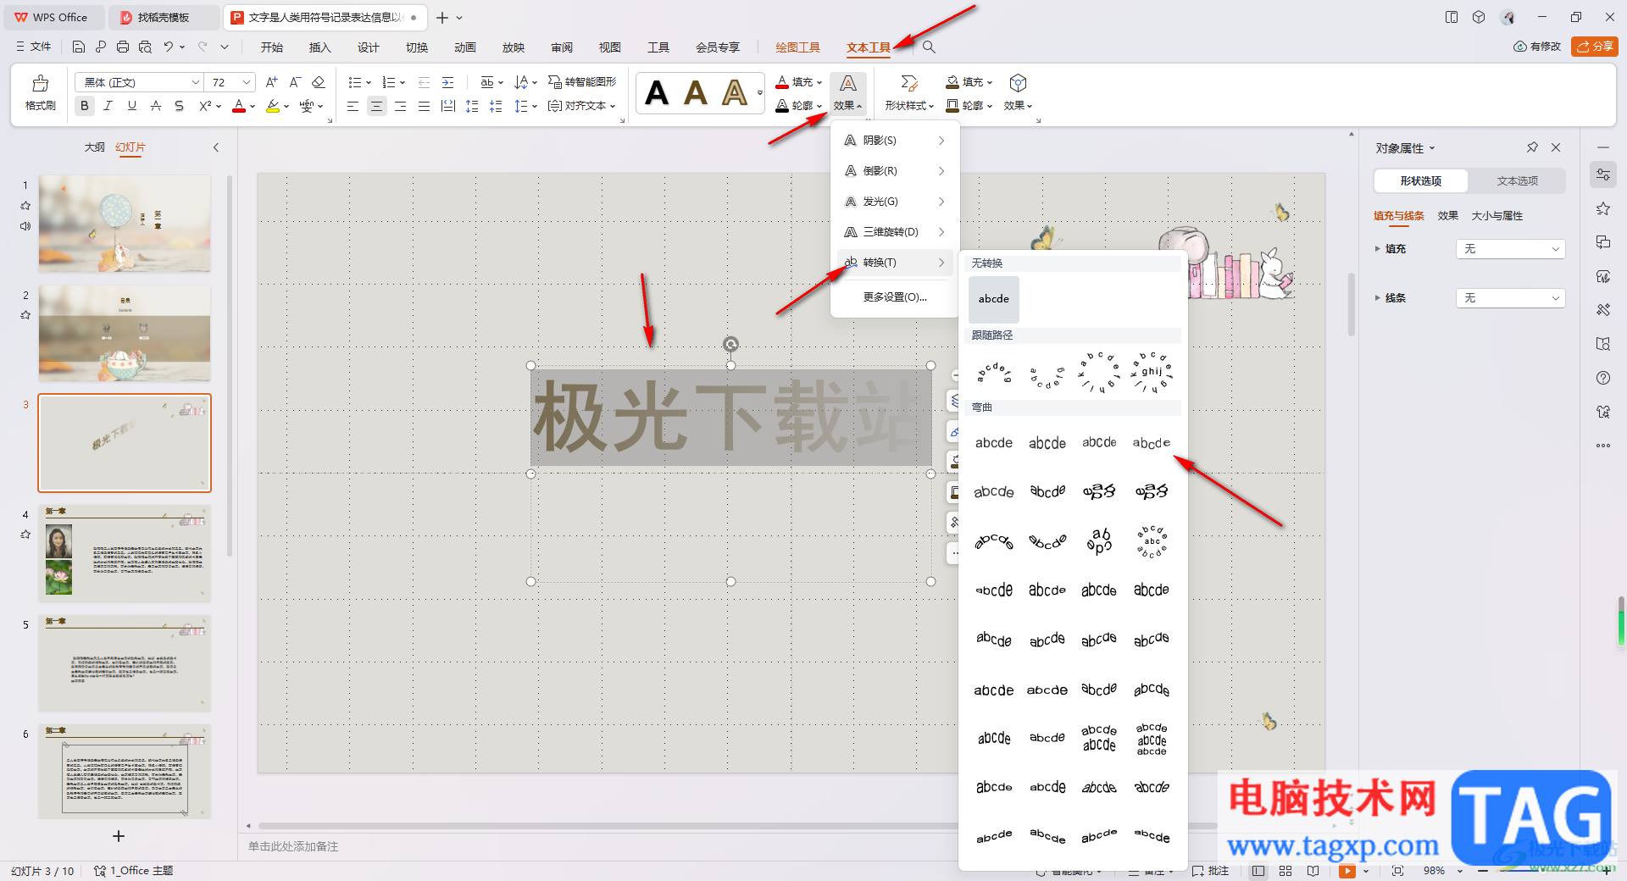This screenshot has height=881, width=1627.
Task: Select 更多设置(O)... menu entry
Action: point(895,297)
